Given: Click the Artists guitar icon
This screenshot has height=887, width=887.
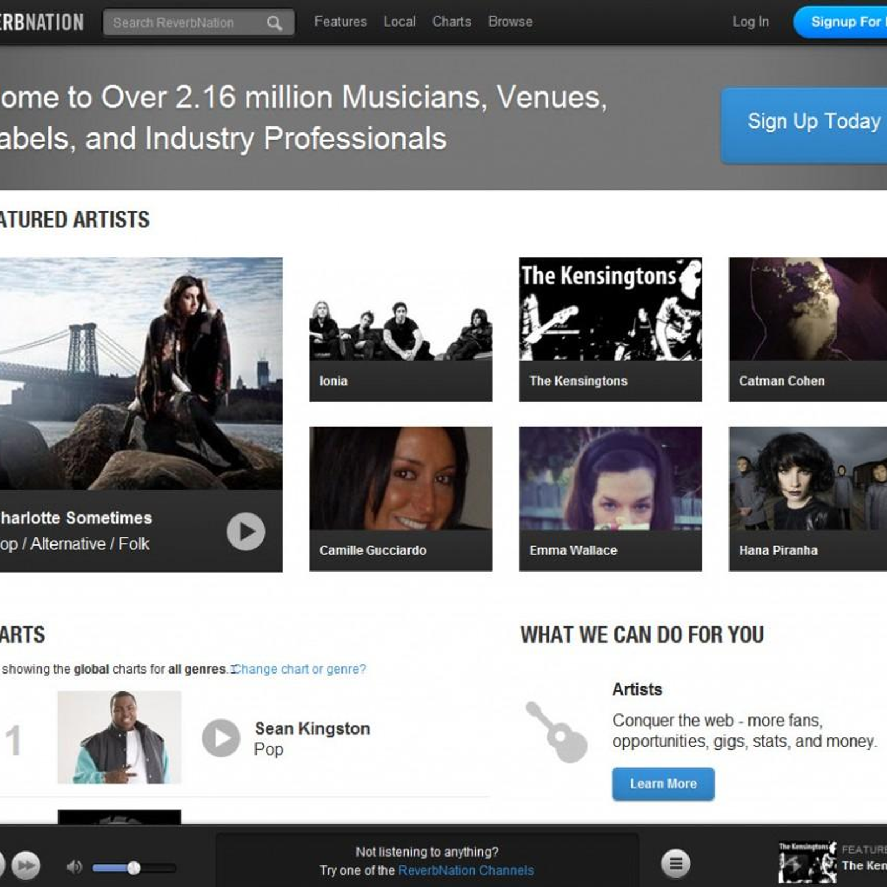Looking at the screenshot, I should (x=556, y=732).
